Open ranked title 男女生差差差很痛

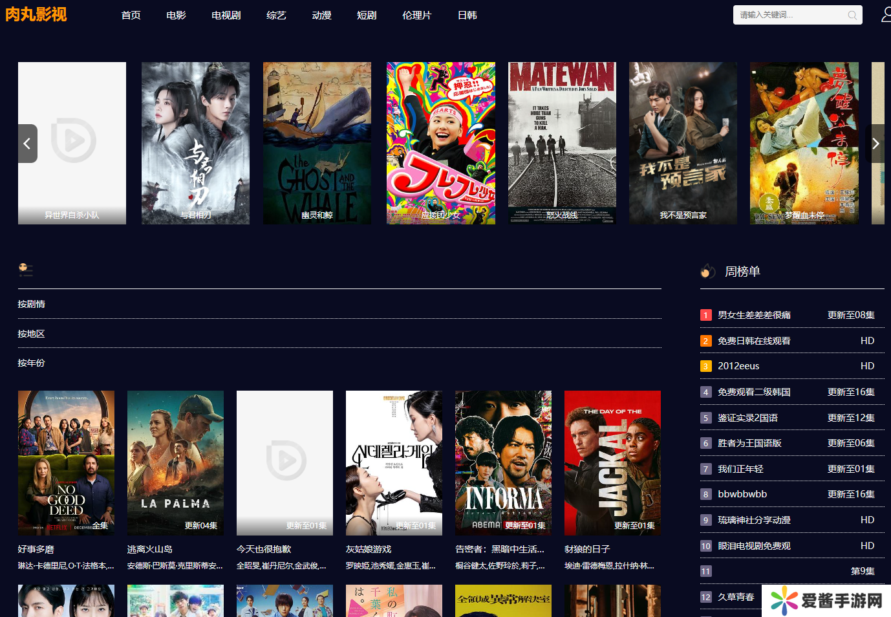[754, 315]
